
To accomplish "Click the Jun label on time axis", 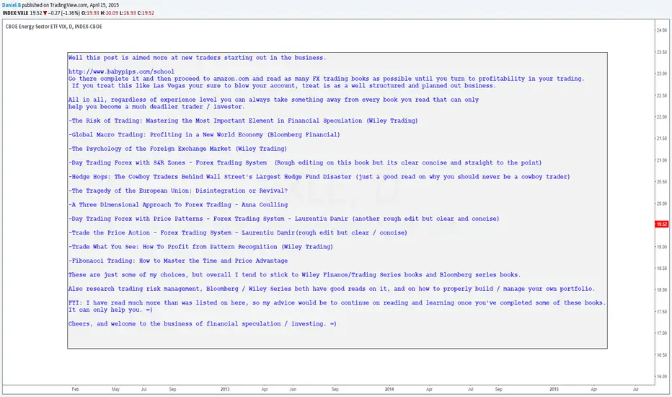I will point(293,389).
